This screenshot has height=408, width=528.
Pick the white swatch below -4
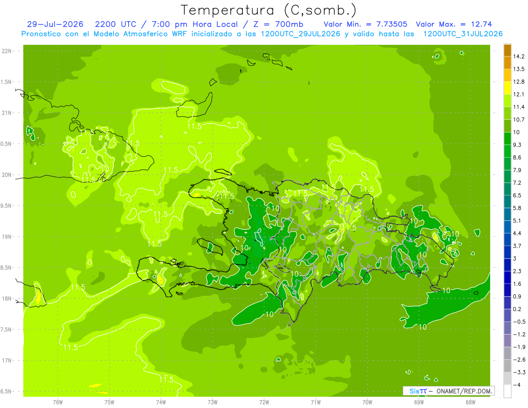point(507,391)
